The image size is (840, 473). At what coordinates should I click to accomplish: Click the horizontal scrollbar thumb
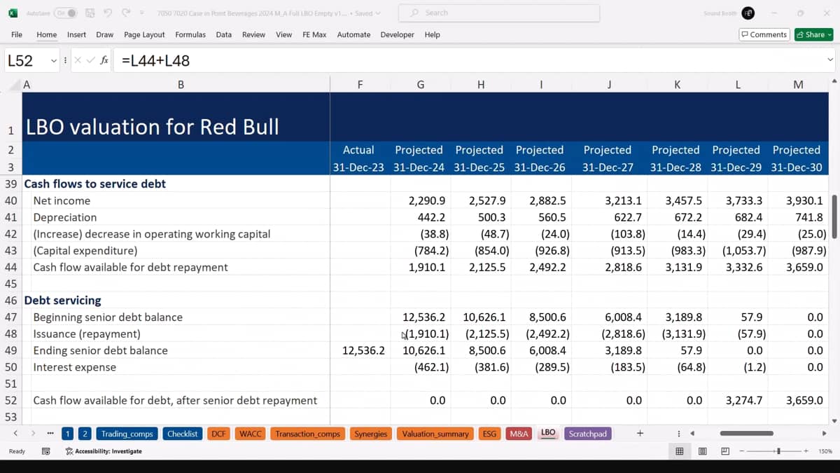(746, 434)
